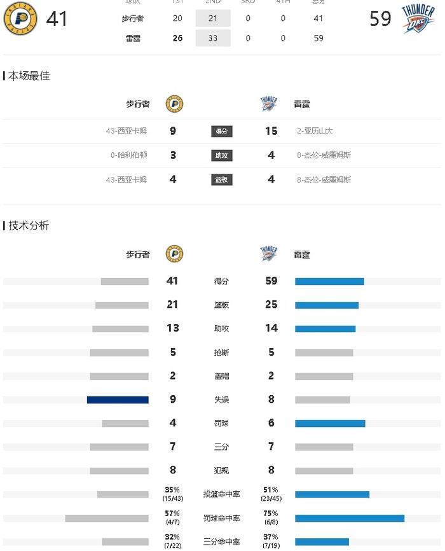The image size is (445, 551).
Task: Click the large Thunder OKC logo beside score 59
Action: click(418, 19)
